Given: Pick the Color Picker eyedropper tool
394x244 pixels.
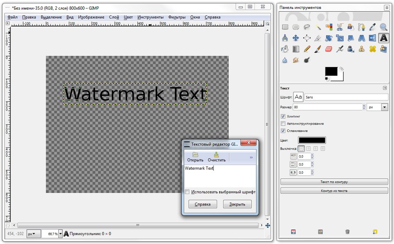Looking at the screenshot, I should point(373,27).
